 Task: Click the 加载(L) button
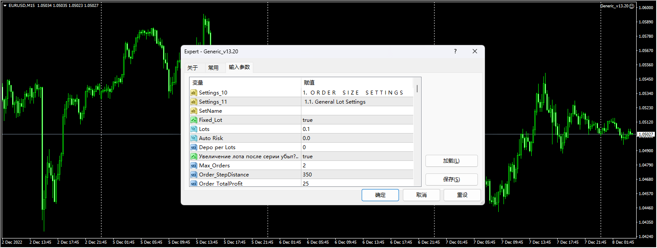coord(451,161)
